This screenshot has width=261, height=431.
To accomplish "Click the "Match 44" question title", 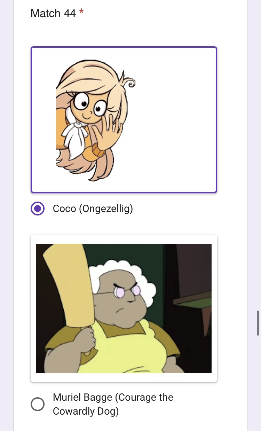I will [53, 13].
